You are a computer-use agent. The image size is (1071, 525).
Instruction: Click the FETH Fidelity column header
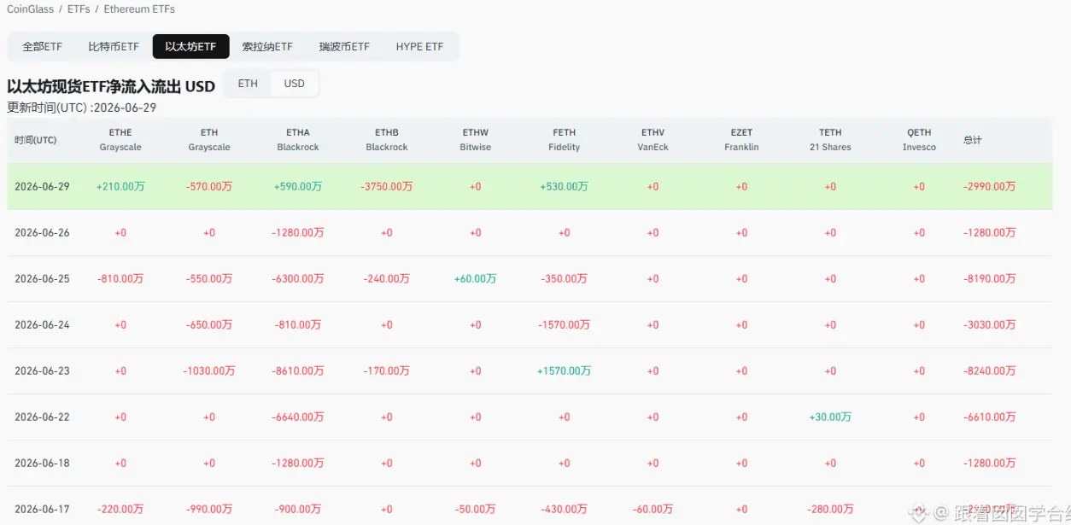565,140
